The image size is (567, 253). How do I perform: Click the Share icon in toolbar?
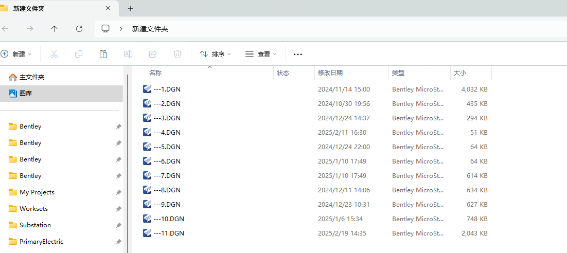coord(153,54)
